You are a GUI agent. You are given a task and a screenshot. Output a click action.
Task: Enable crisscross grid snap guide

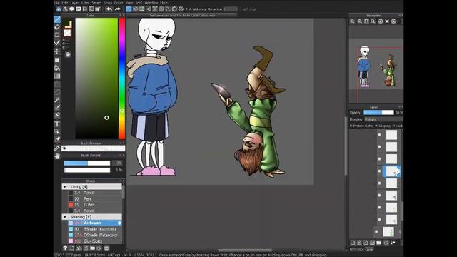(x=141, y=9)
